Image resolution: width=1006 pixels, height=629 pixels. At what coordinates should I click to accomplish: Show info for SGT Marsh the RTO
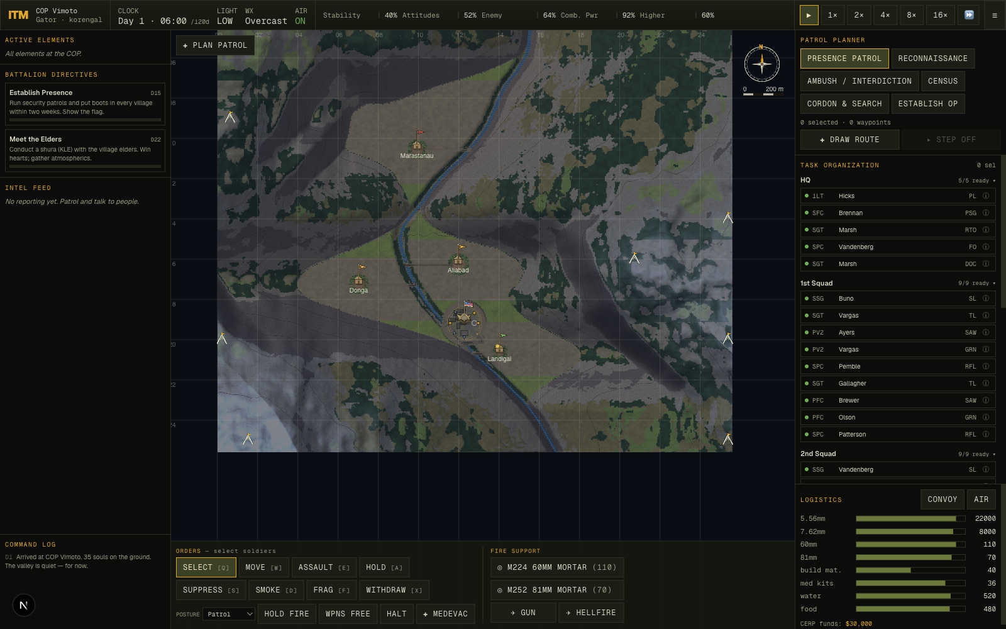986,230
